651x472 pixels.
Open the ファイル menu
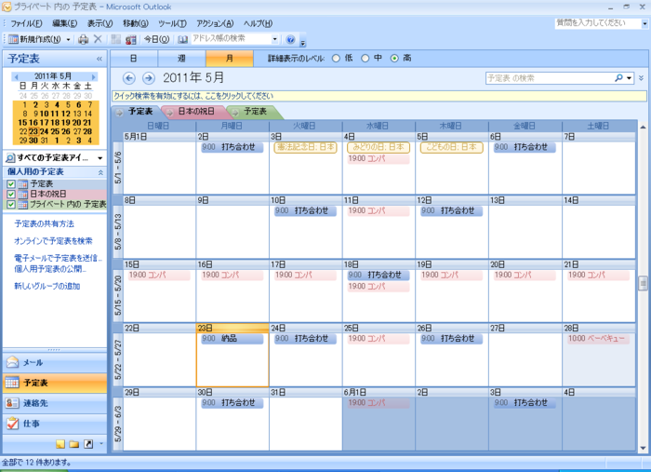pos(27,23)
